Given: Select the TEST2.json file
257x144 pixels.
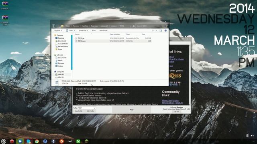Looking at the screenshot, I should point(113,41).
